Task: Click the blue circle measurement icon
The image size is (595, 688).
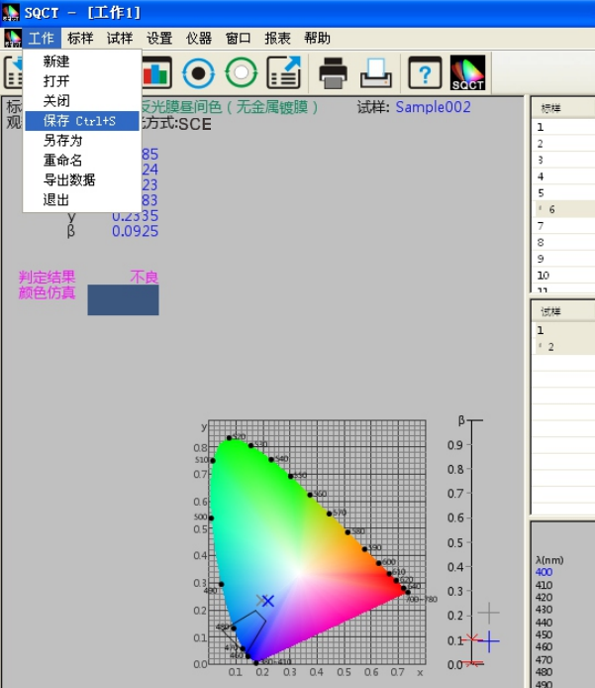Action: click(199, 72)
